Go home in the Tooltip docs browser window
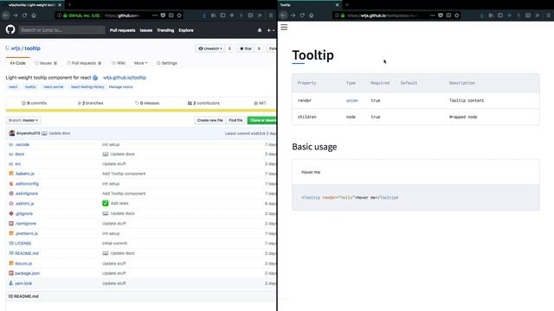554x311 pixels. pyautogui.click(x=312, y=16)
